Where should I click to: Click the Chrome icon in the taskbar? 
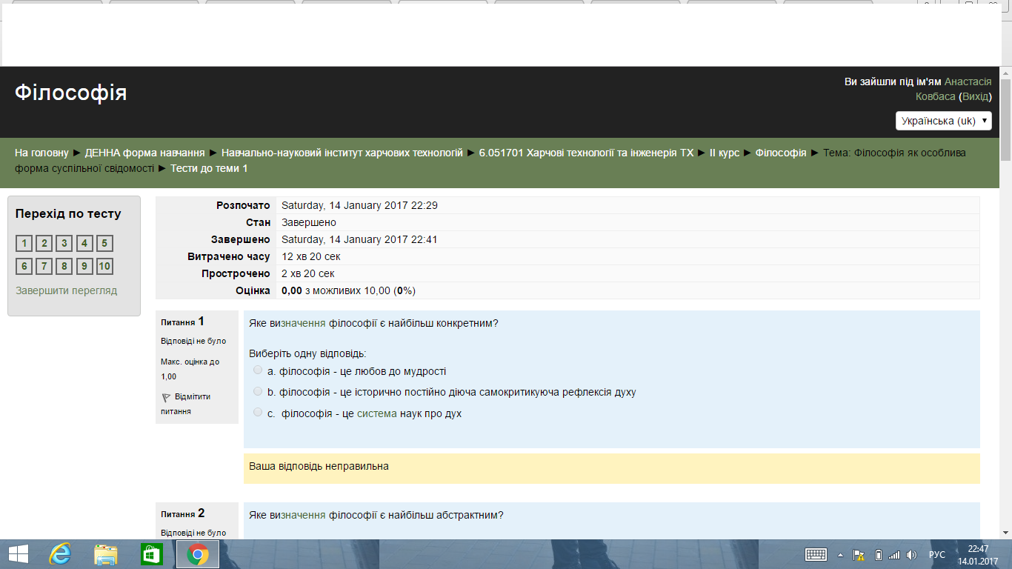click(197, 554)
